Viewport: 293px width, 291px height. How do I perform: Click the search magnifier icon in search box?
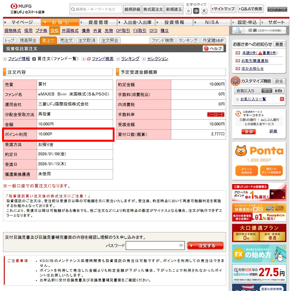point(73,9)
